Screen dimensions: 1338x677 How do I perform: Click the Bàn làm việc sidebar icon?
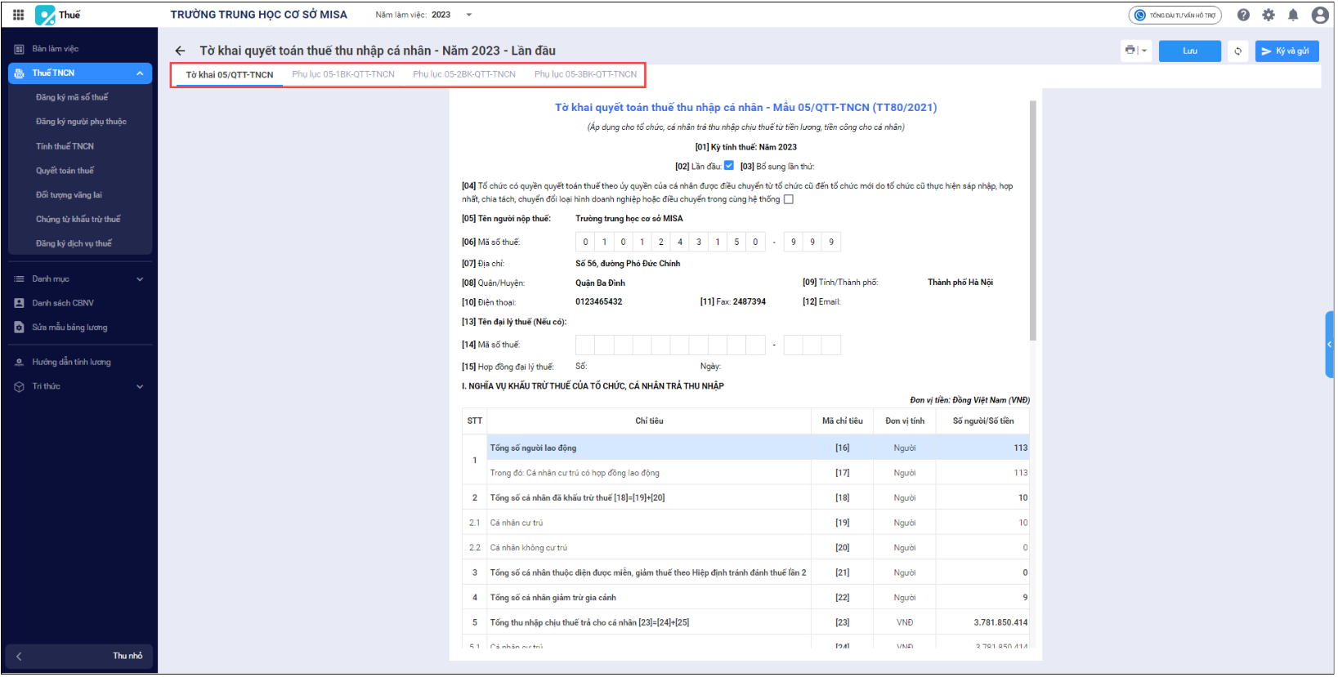pos(19,49)
